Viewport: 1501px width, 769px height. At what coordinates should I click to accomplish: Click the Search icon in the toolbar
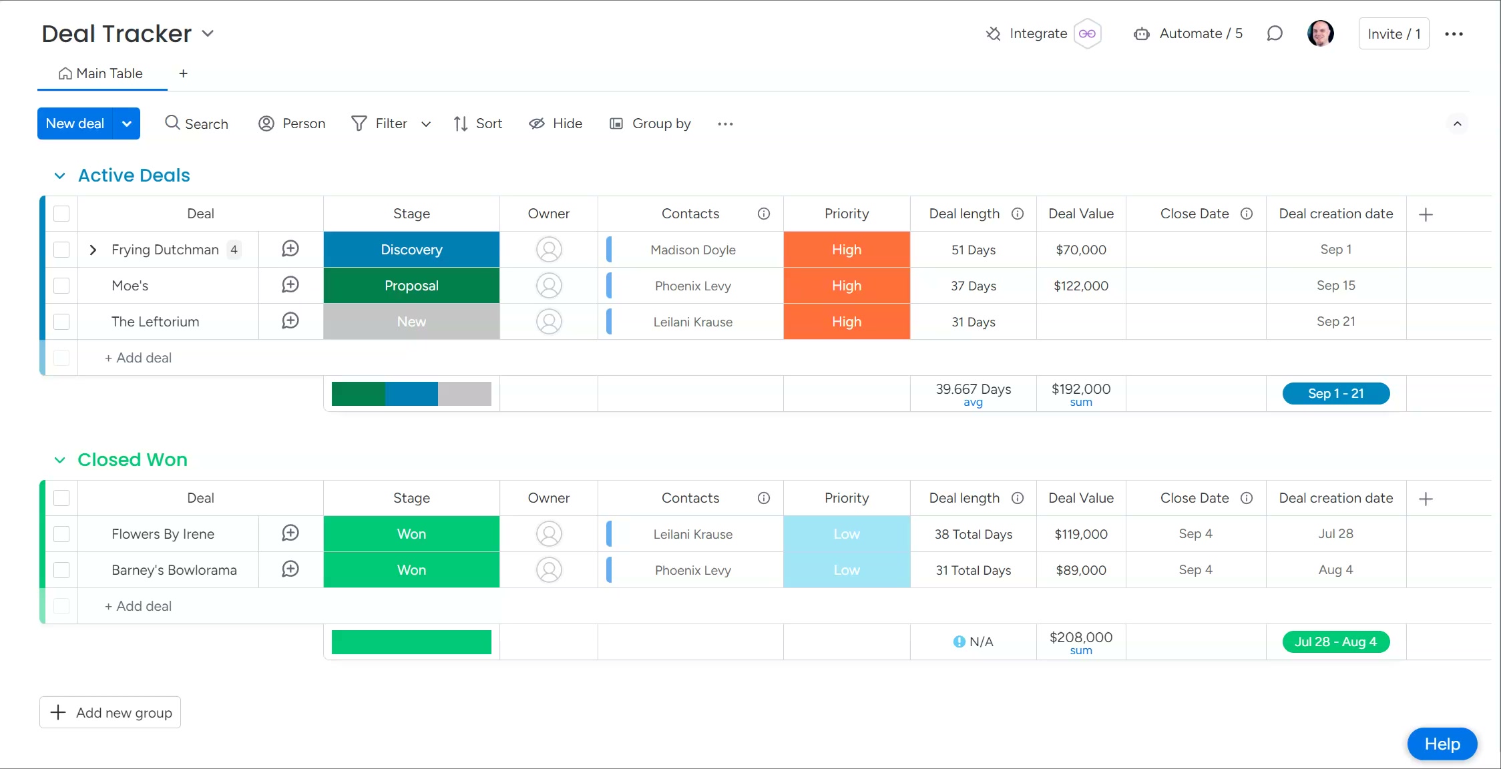tap(173, 123)
